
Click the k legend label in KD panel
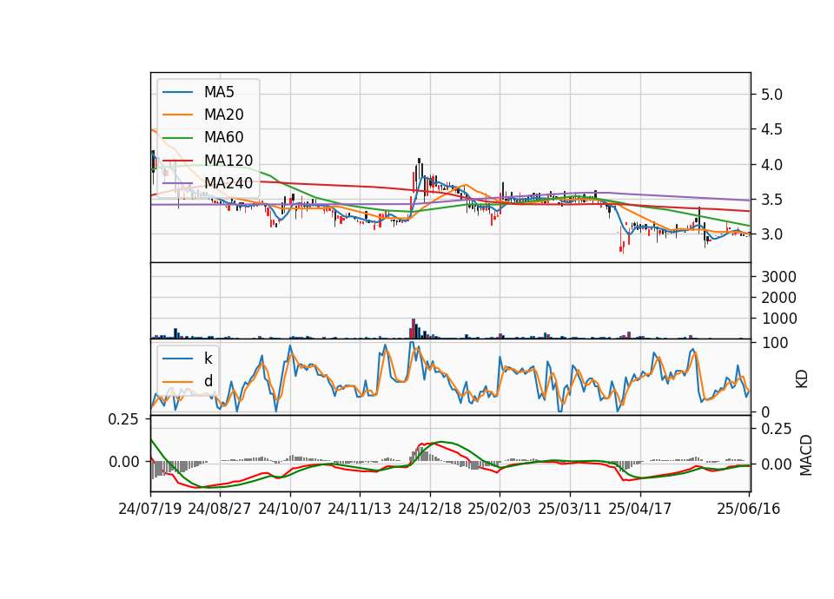[x=208, y=359]
